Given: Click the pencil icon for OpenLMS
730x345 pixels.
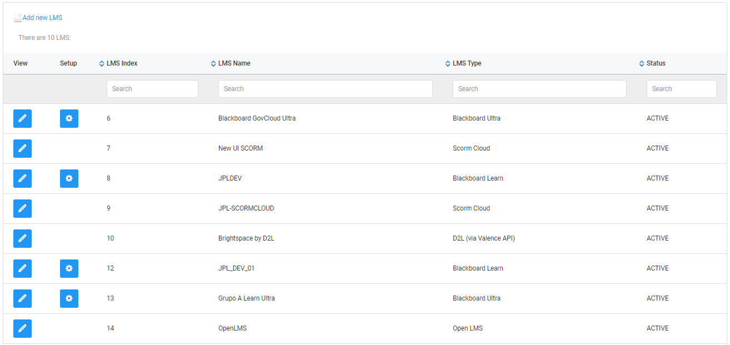Looking at the screenshot, I should [x=22, y=328].
